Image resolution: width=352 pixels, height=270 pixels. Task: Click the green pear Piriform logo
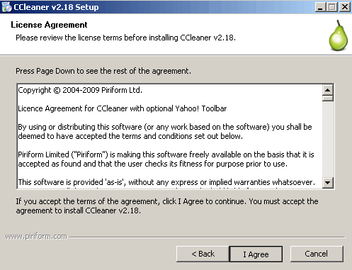(x=339, y=35)
